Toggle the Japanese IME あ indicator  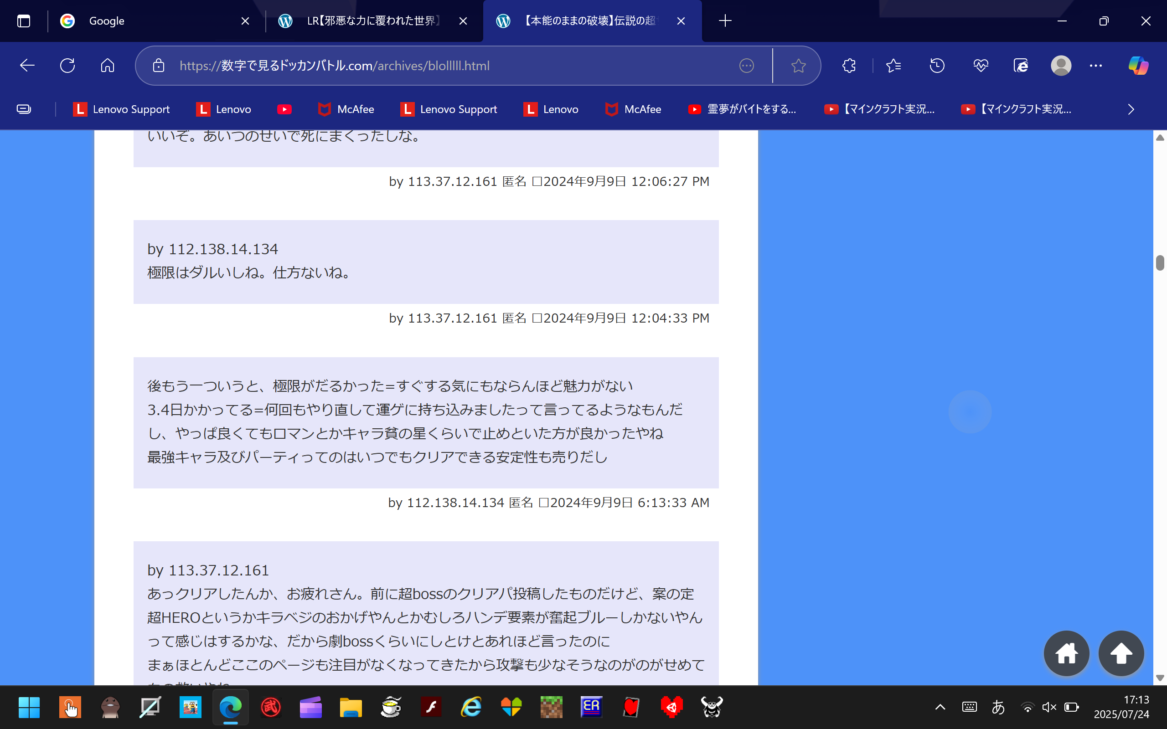point(998,707)
